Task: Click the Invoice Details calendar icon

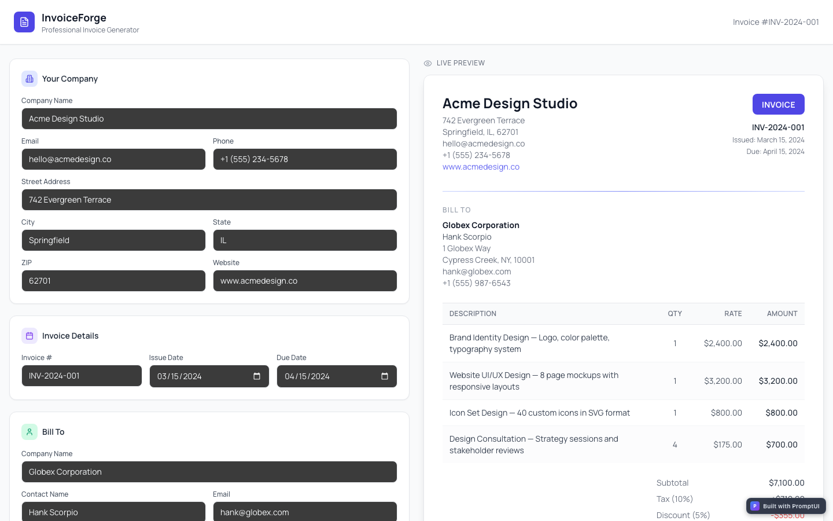Action: [x=30, y=336]
